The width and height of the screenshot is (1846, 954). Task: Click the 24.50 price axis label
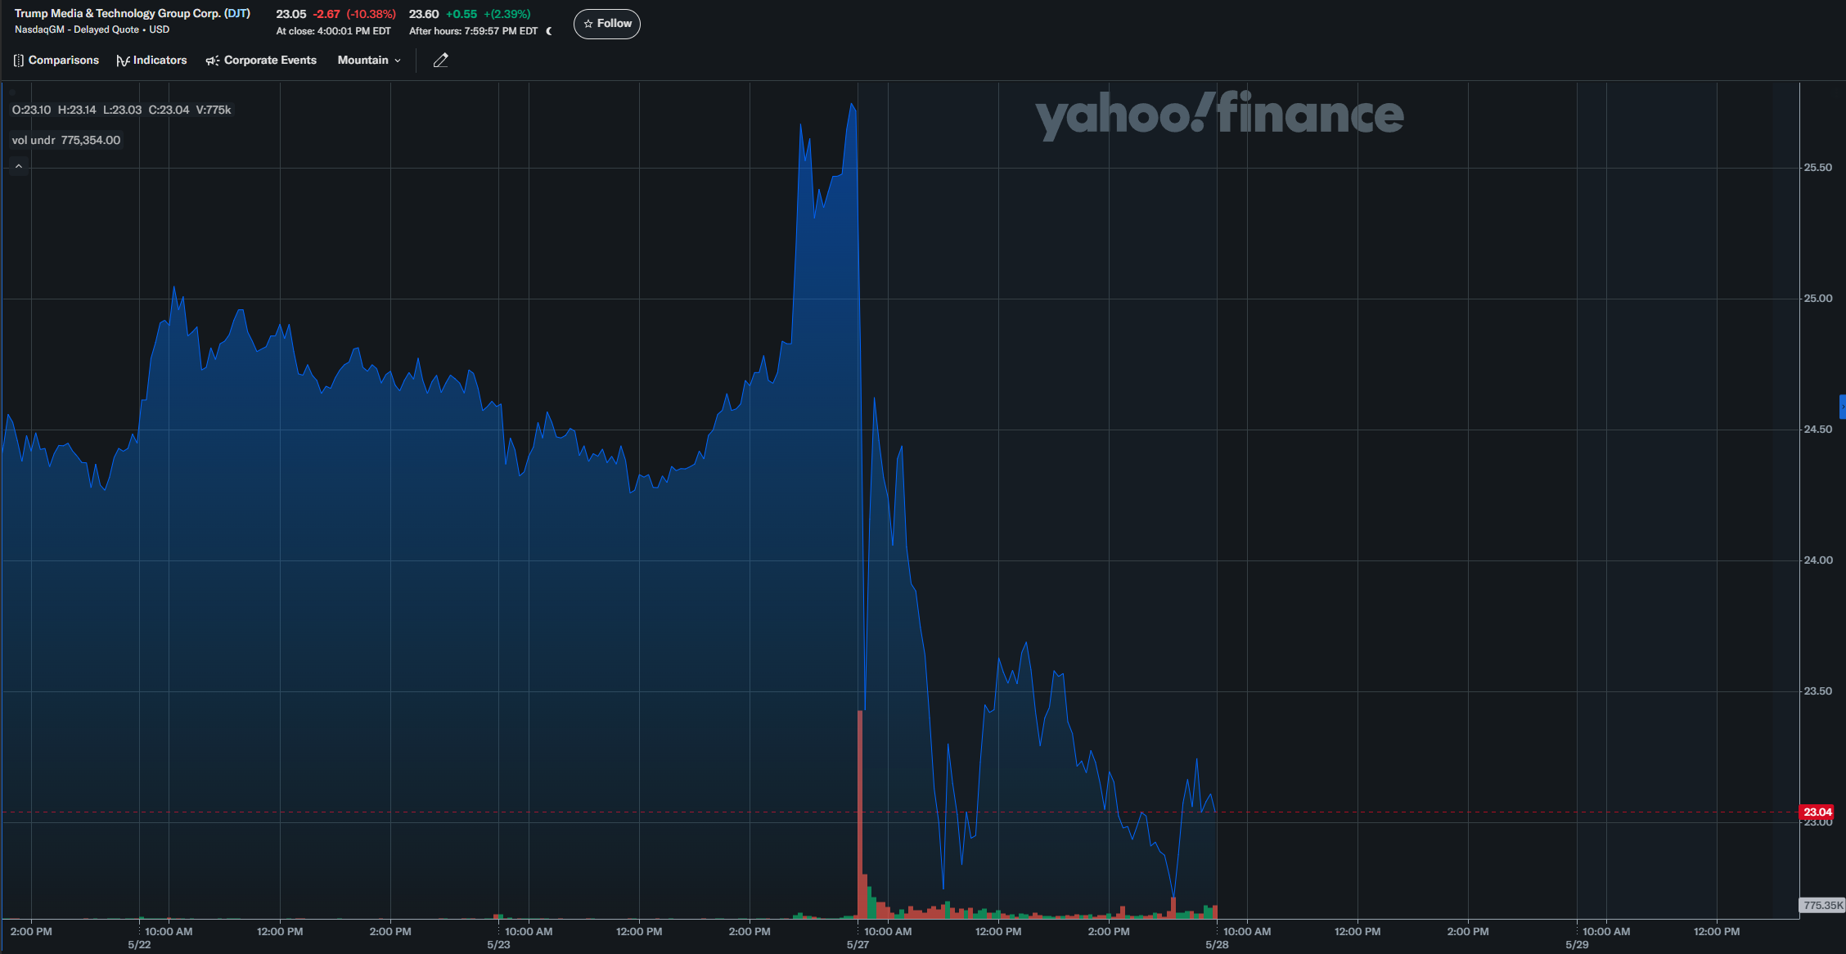coord(1818,430)
